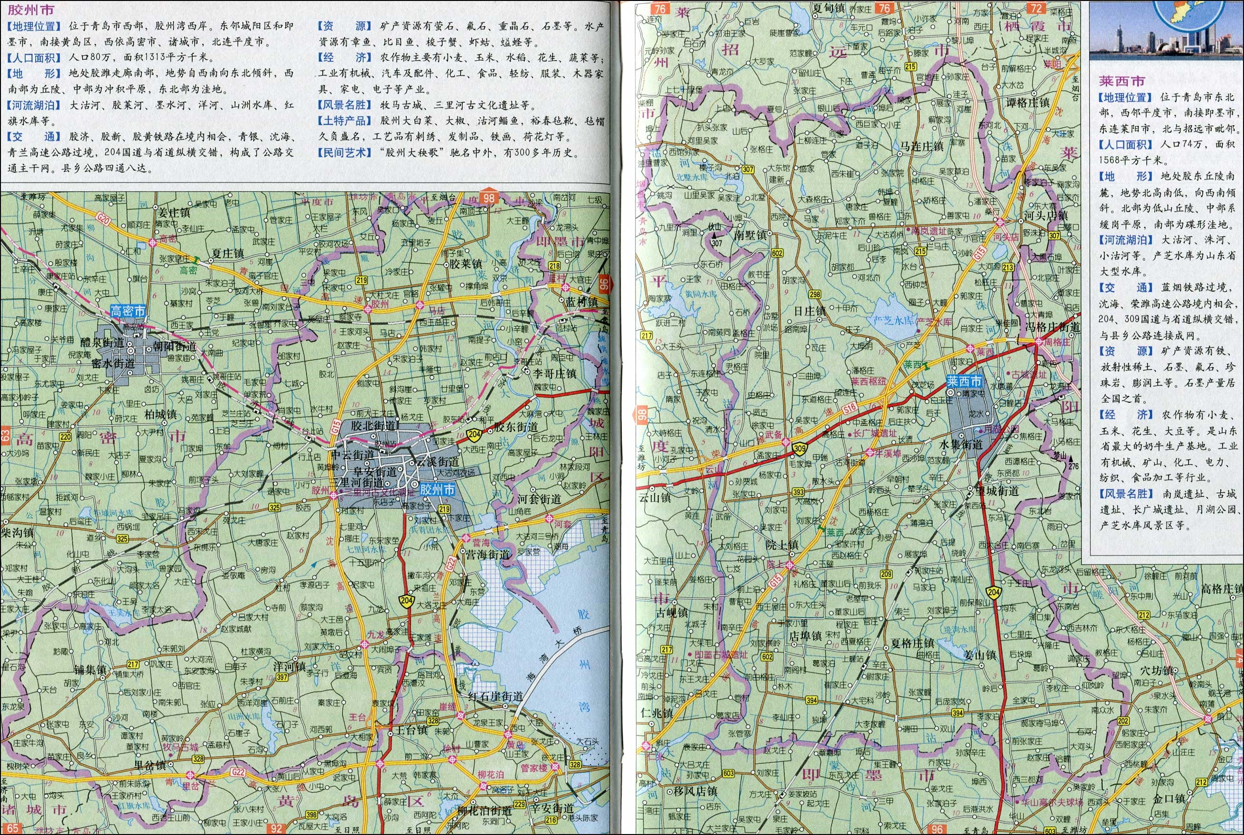Click the 309 national road shield
This screenshot has height=835, width=1244.
[799, 449]
